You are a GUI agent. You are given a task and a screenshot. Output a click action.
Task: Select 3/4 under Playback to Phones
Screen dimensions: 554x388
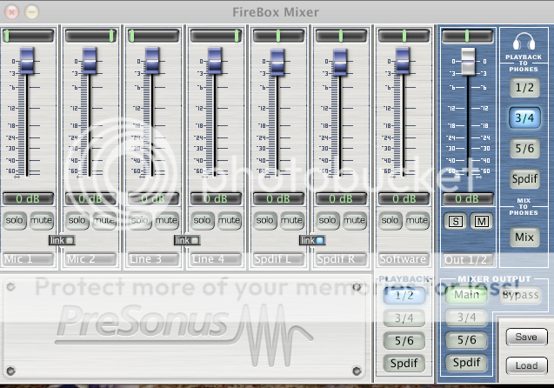click(x=524, y=117)
